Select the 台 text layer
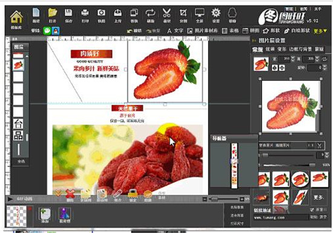 [x=18, y=123]
